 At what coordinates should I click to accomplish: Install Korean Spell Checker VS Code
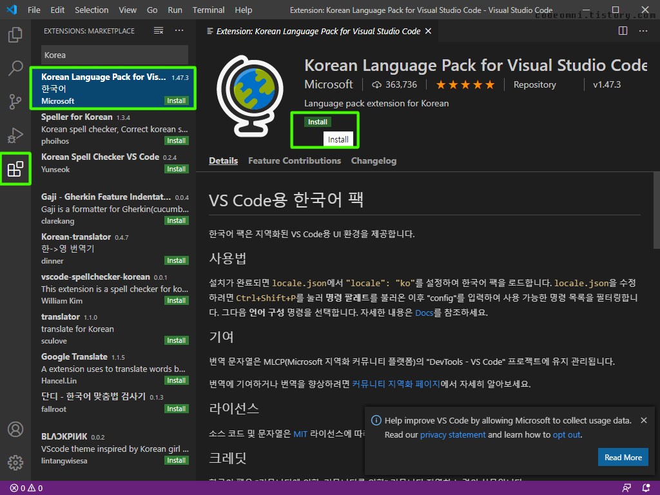[x=176, y=169]
